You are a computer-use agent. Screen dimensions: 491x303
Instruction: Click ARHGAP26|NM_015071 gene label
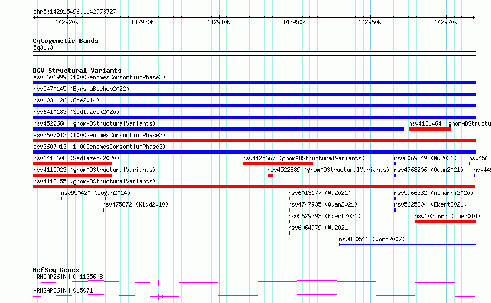pos(63,290)
